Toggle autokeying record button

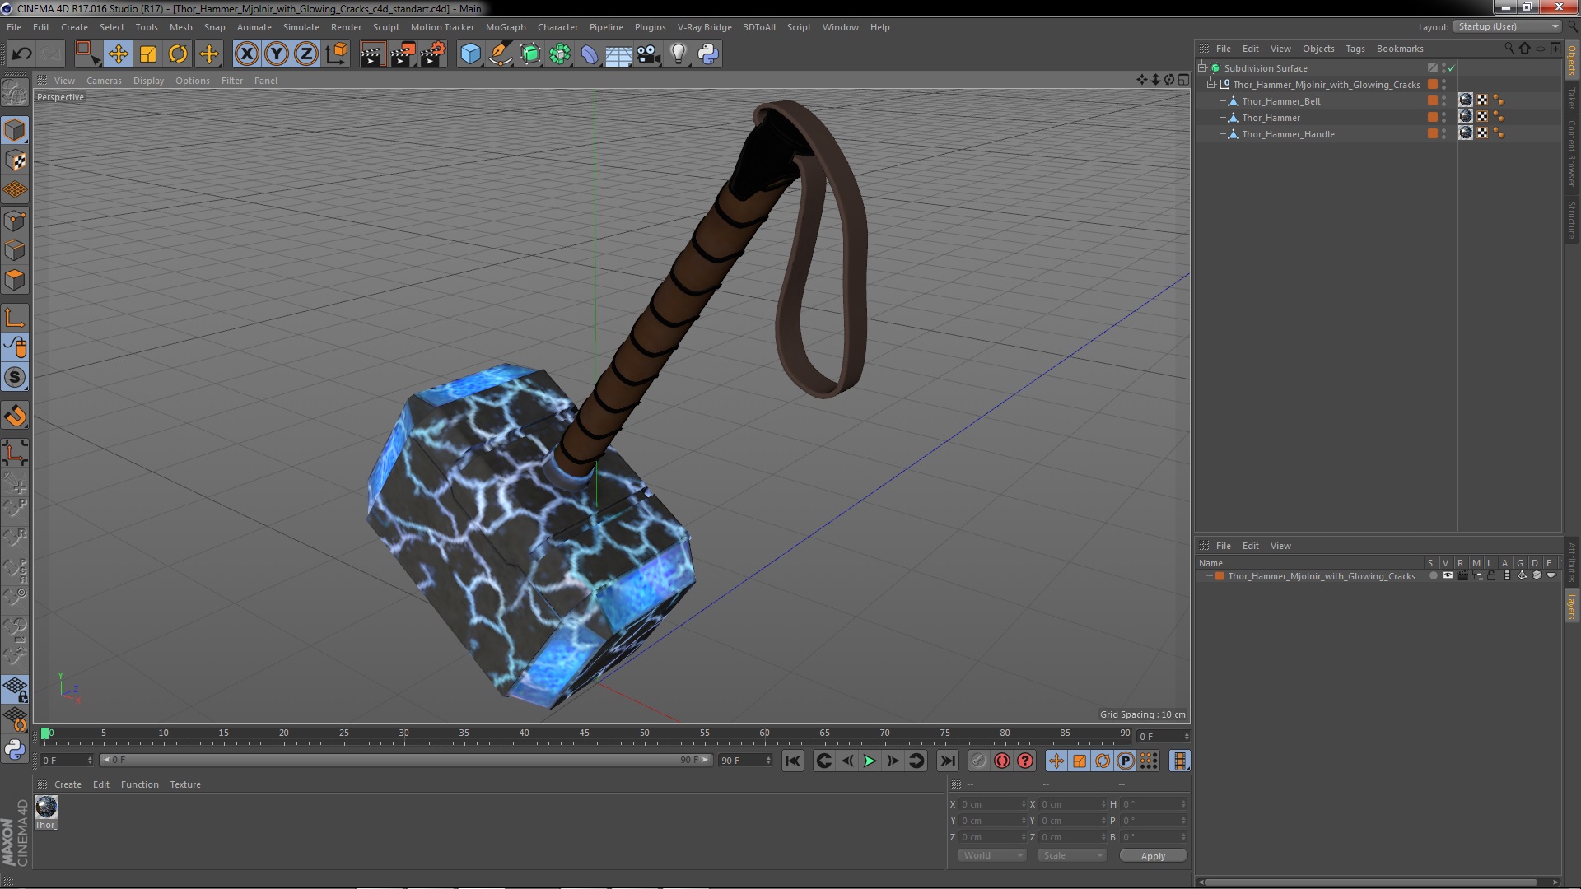[1001, 761]
